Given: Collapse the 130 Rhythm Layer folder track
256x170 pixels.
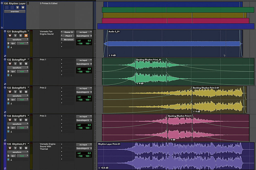Looking at the screenshot, I should pos(2,3).
